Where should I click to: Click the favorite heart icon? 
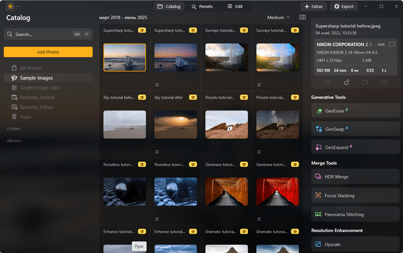[x=327, y=82]
